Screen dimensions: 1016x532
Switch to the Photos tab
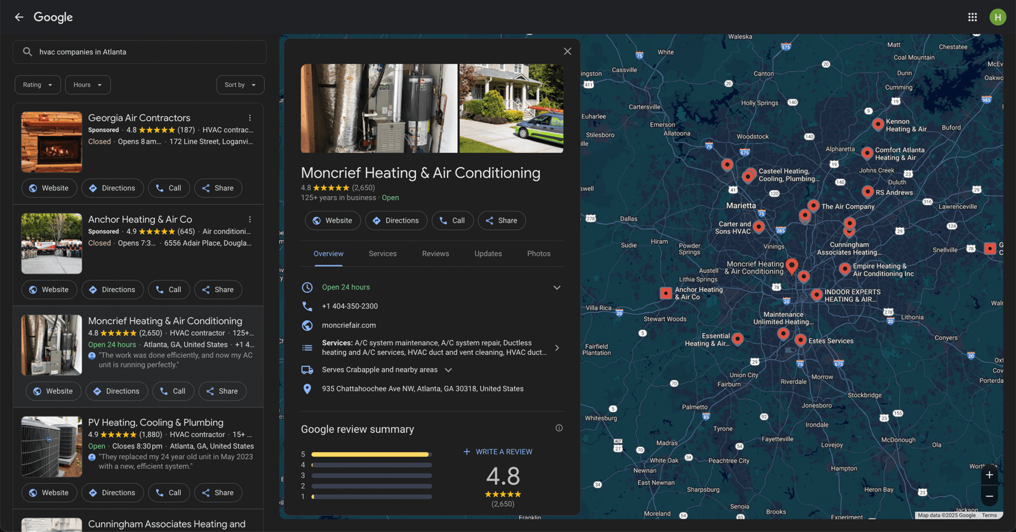[538, 254]
